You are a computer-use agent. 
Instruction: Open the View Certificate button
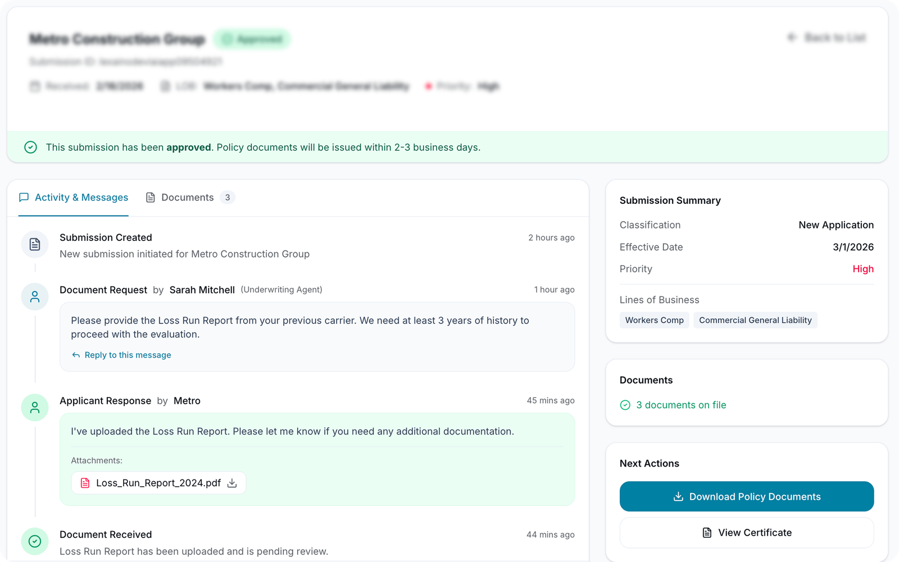747,532
